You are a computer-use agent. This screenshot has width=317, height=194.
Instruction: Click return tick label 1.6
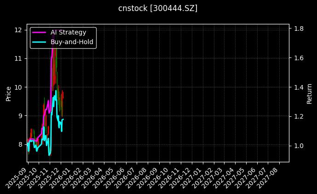coord(299,58)
